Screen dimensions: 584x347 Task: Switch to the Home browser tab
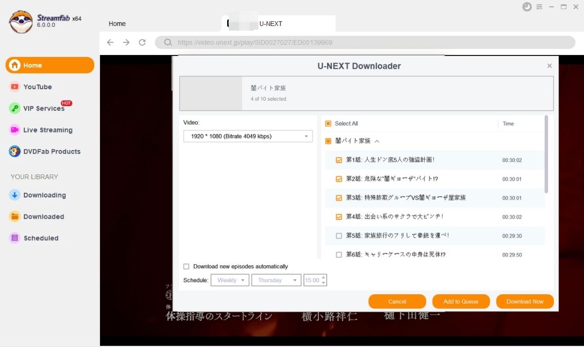(117, 23)
